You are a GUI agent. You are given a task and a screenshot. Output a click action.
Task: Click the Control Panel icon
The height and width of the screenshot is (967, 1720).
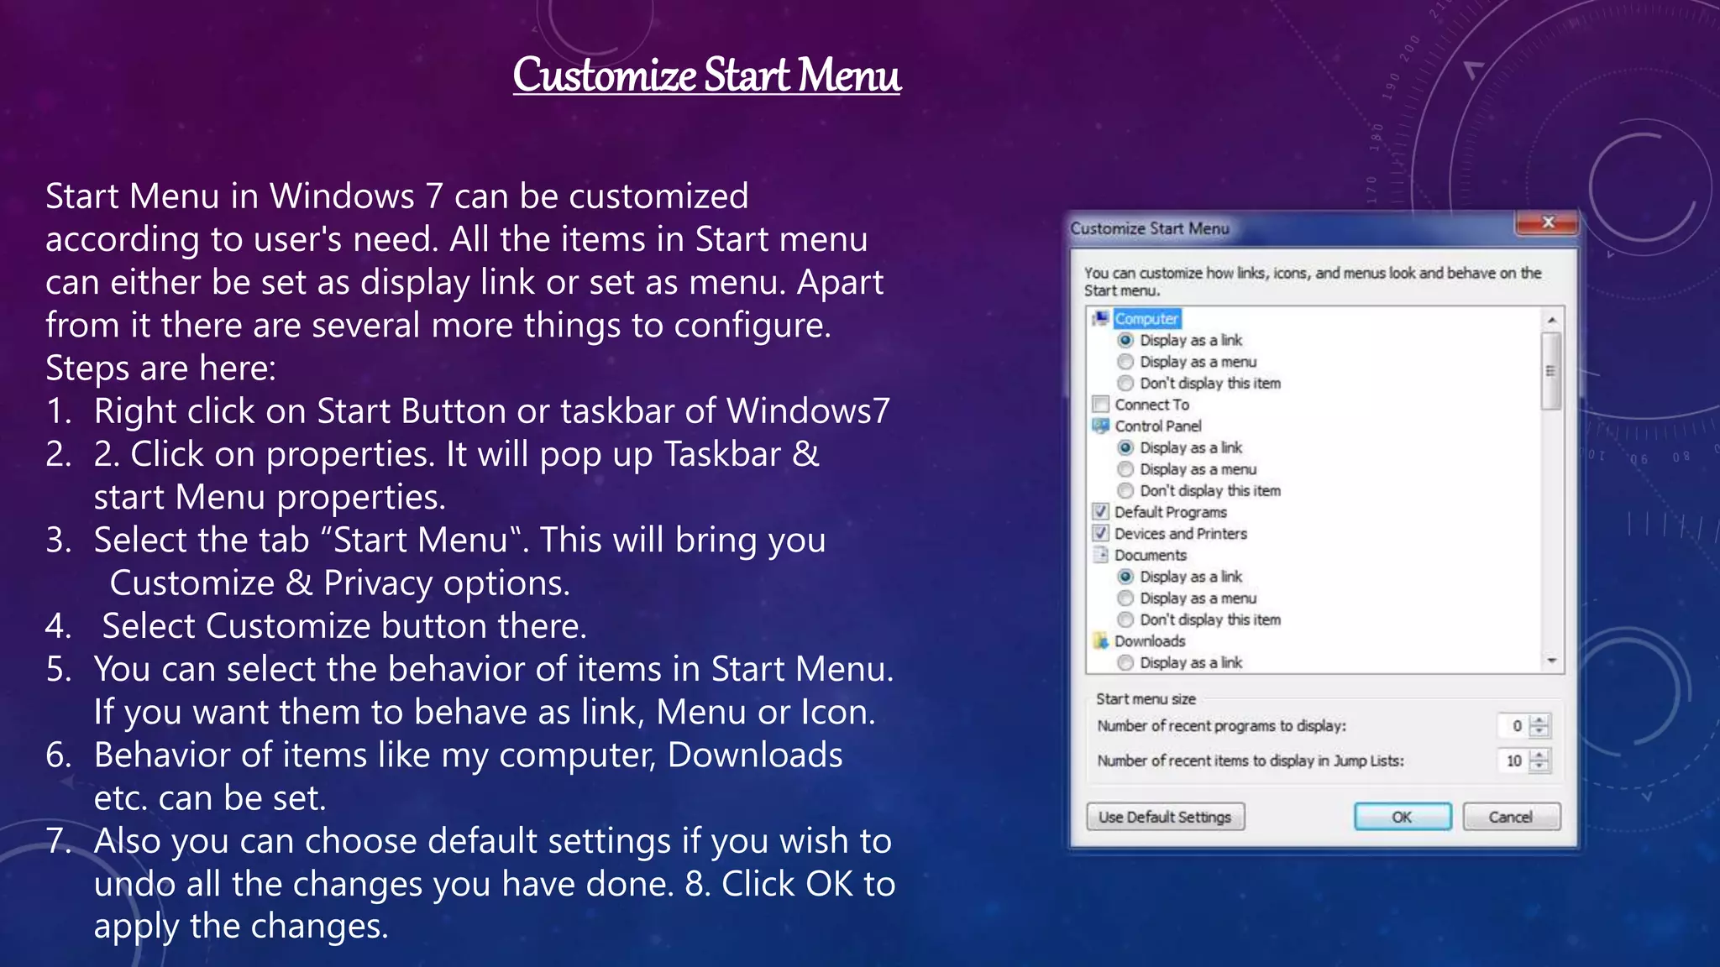(x=1100, y=426)
